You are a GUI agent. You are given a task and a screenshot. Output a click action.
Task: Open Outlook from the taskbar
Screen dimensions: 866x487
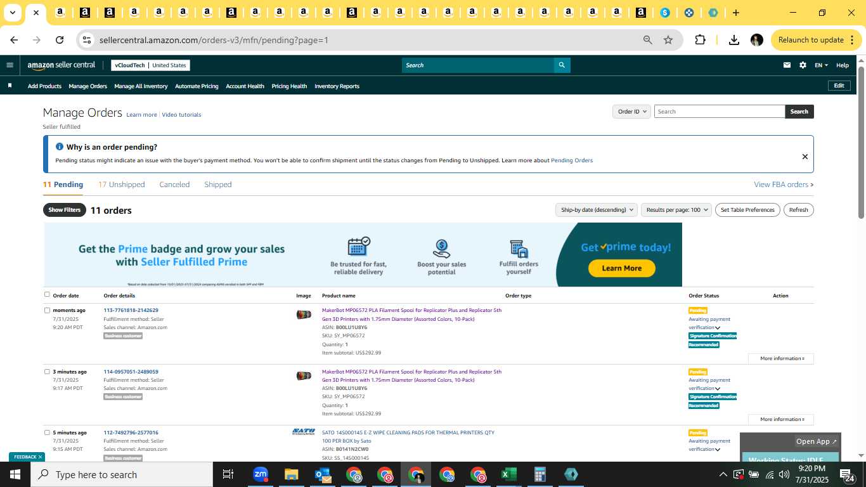pos(323,474)
